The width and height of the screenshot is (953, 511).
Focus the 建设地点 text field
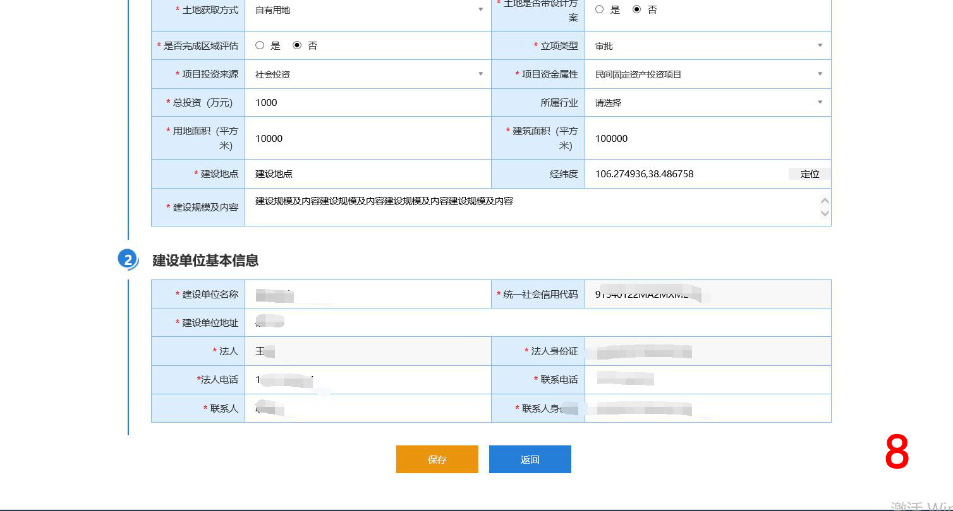coord(368,174)
